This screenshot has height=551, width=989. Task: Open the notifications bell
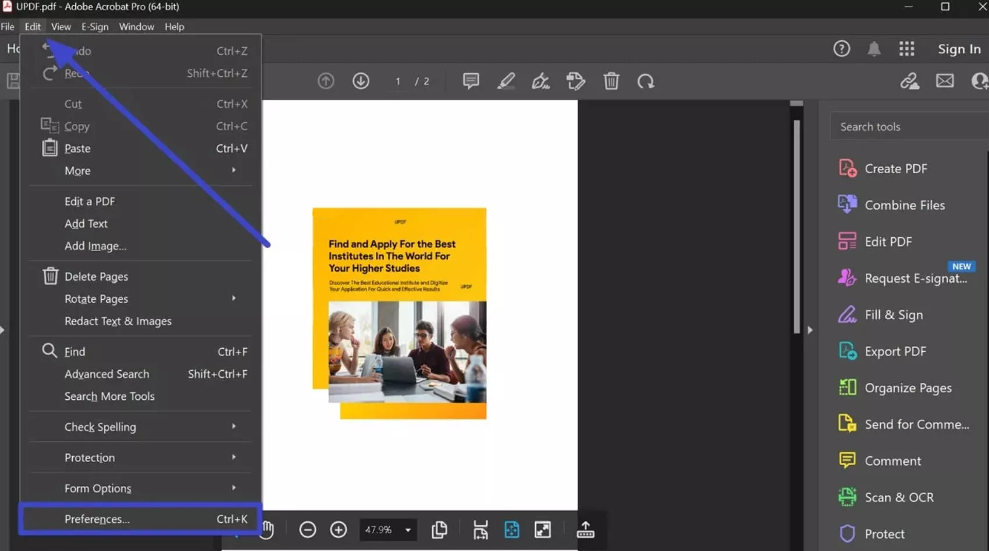click(x=874, y=49)
